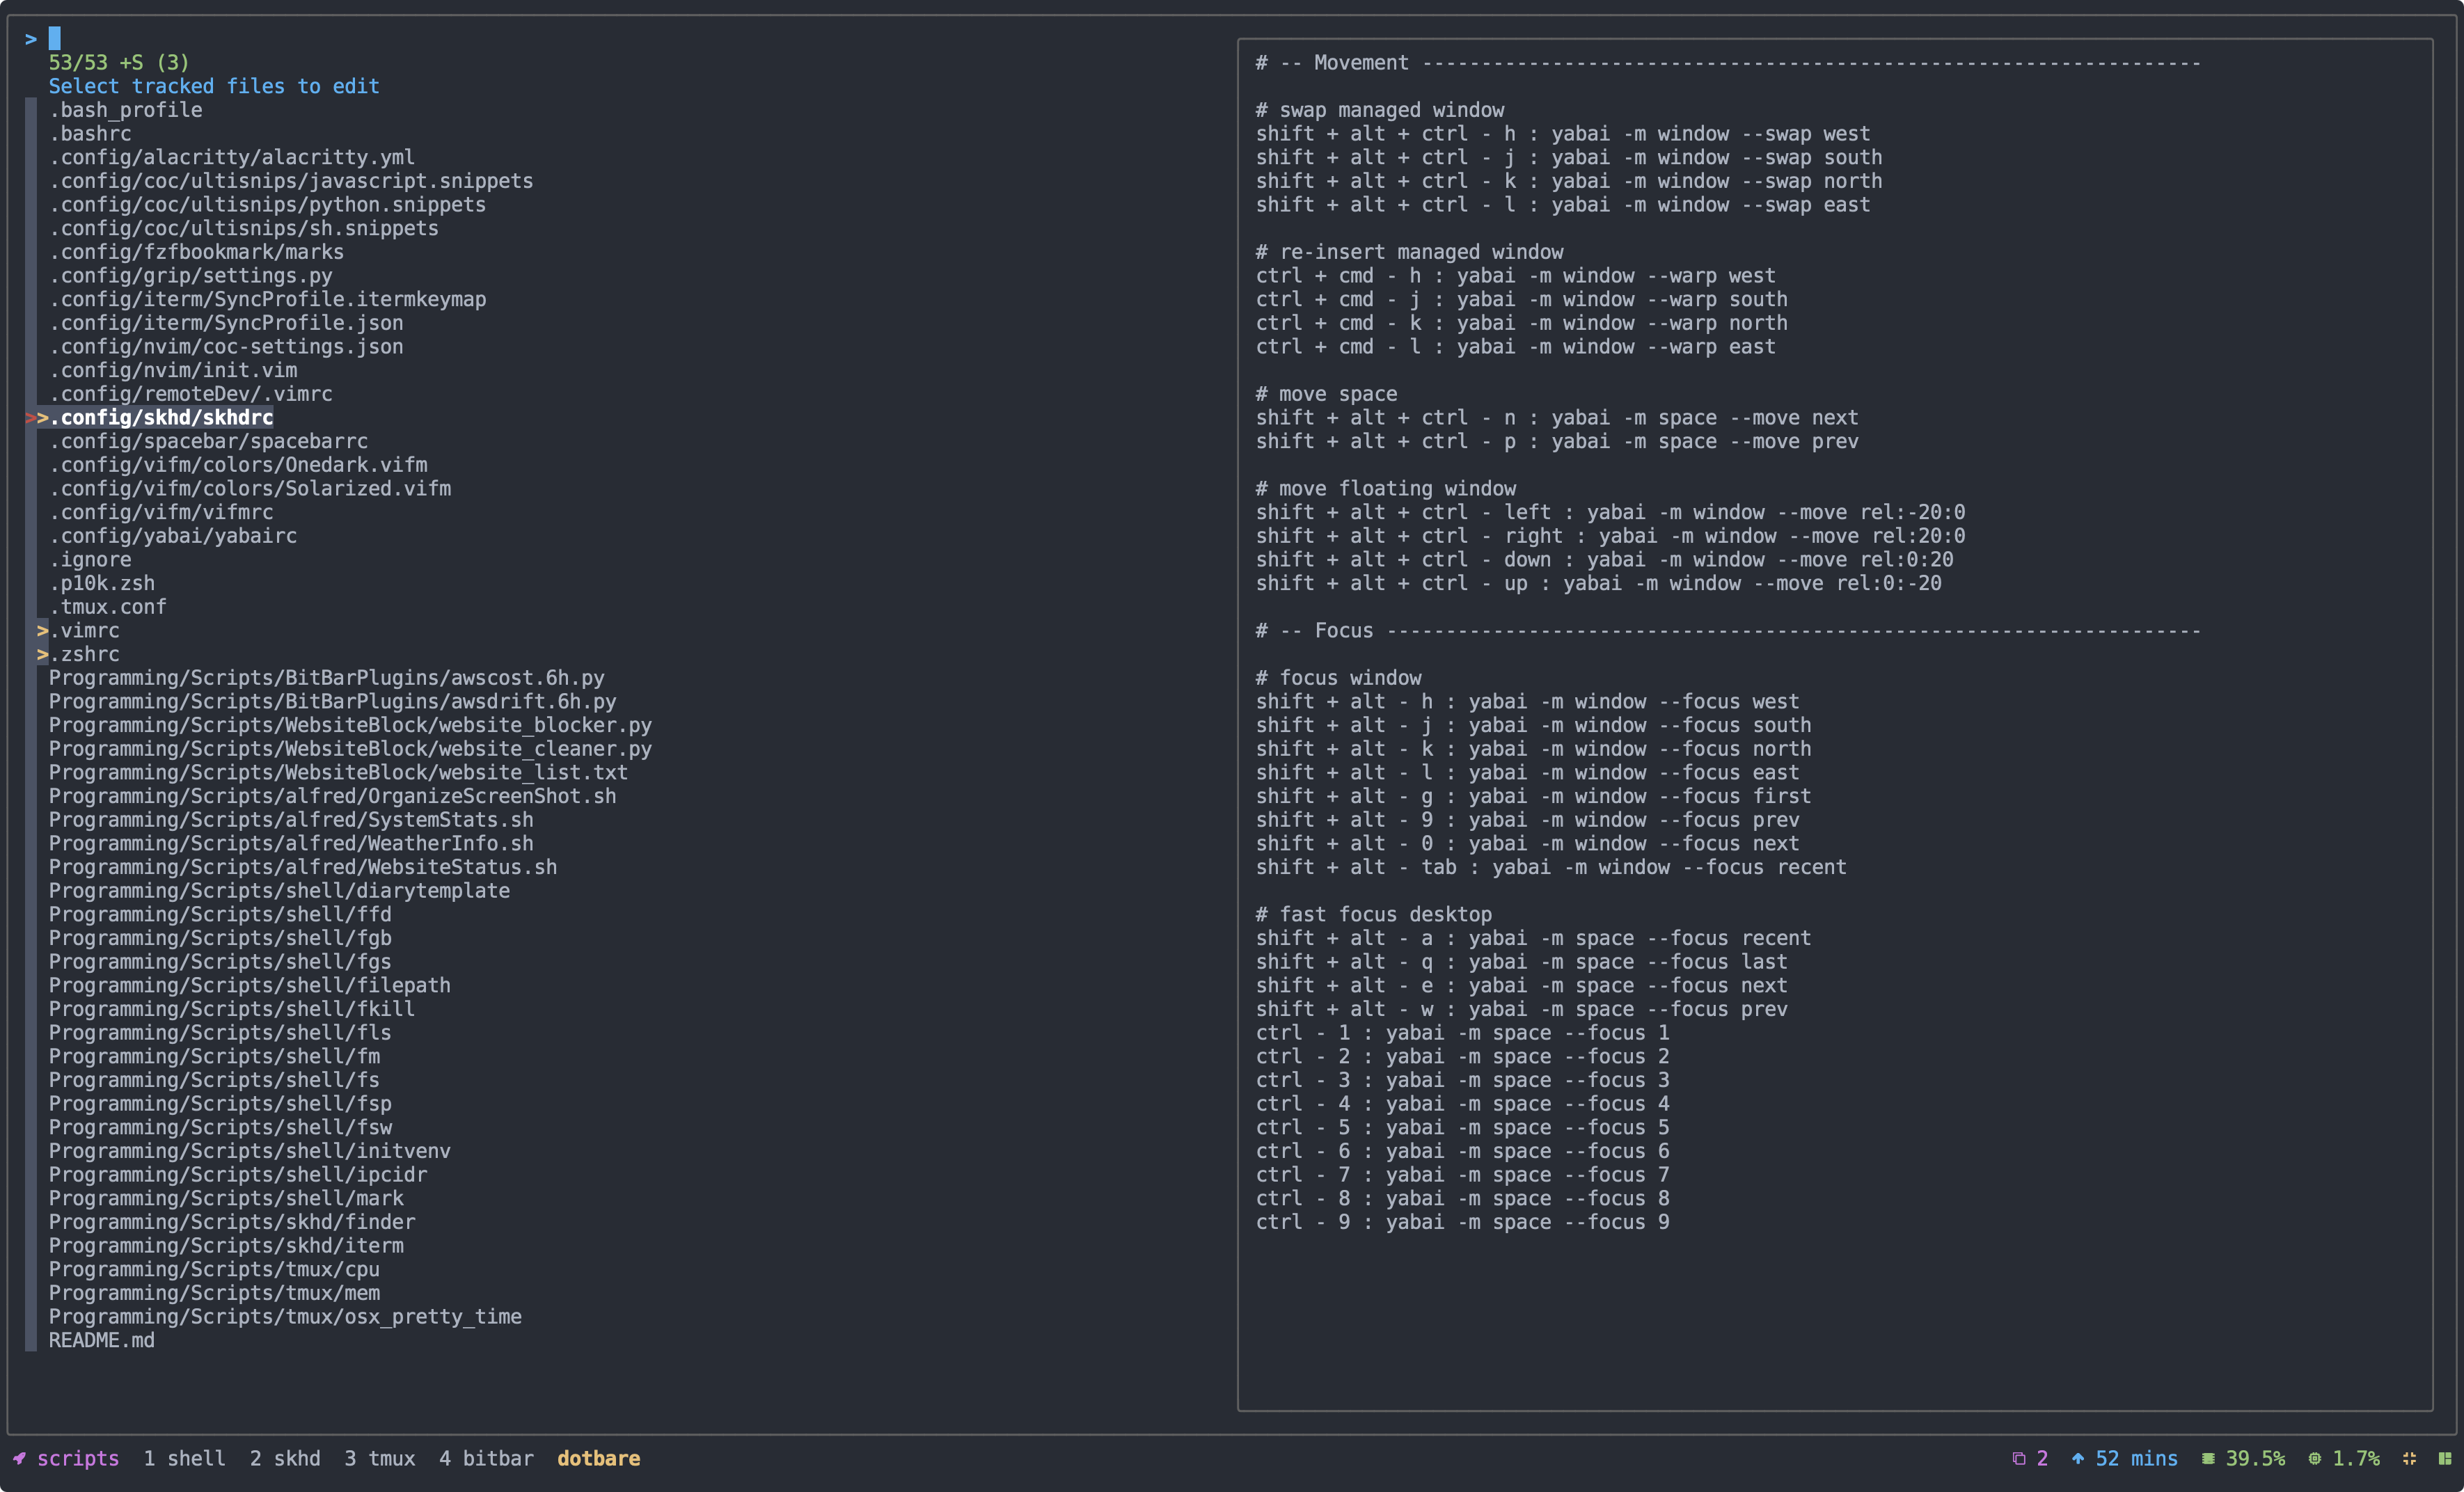Select .config/iterm/SyncProfile.json
This screenshot has width=2464, height=1492.
coord(226,323)
